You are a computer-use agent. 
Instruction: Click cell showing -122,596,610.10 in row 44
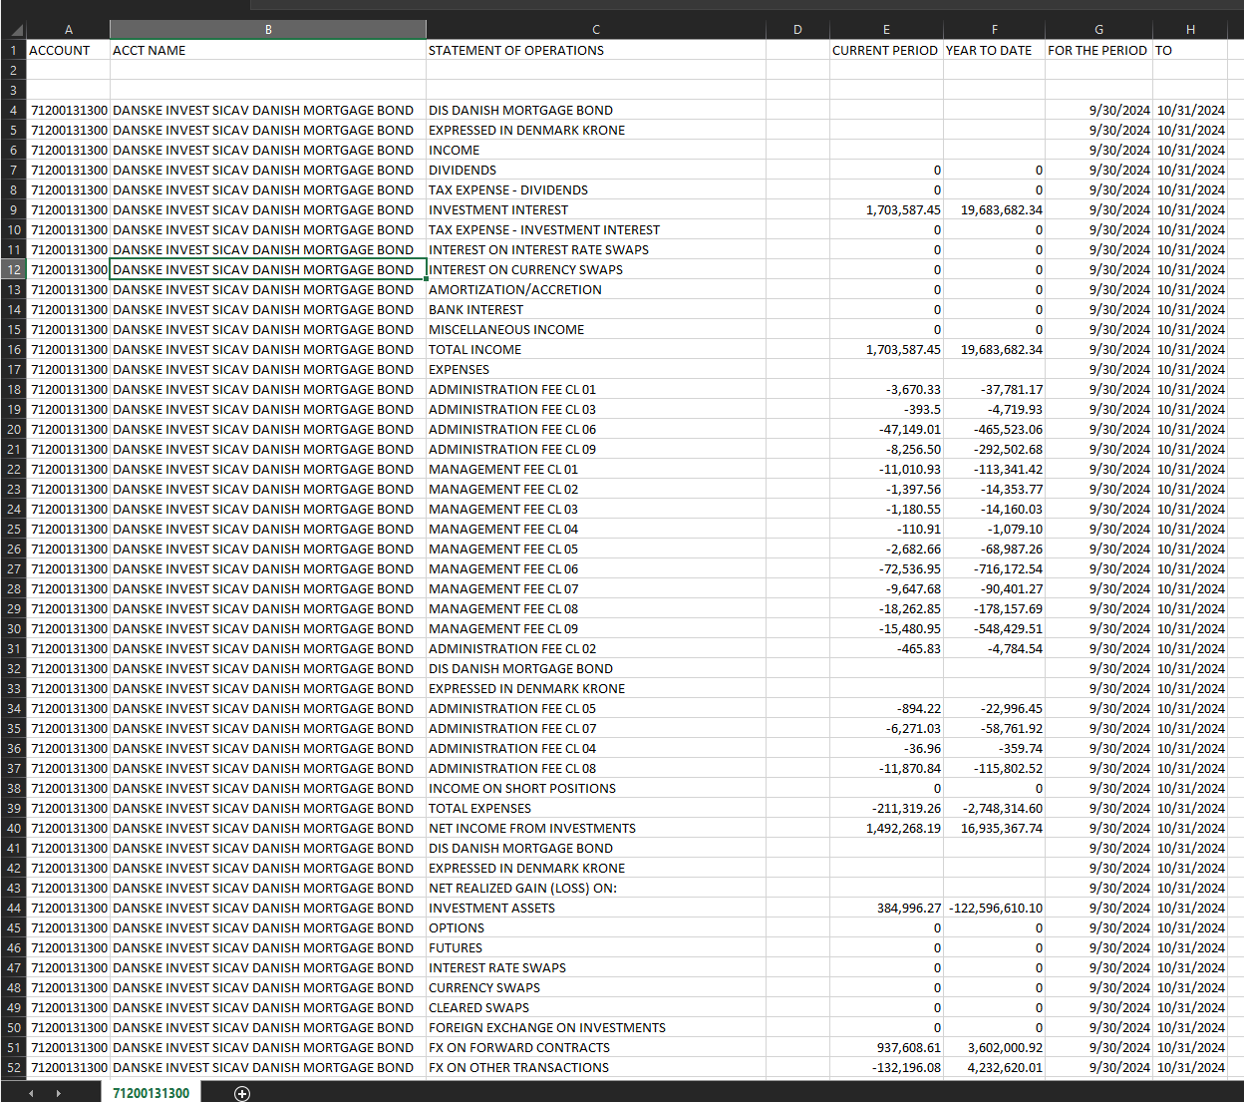pos(994,908)
